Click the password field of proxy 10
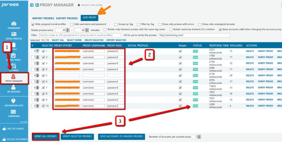282x142 pixels. tap(115, 106)
